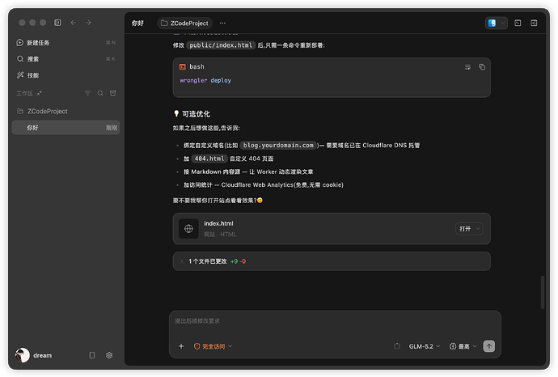The height and width of the screenshot is (377, 558).
Task: Click the public/index.html inline code
Action: pyautogui.click(x=221, y=45)
